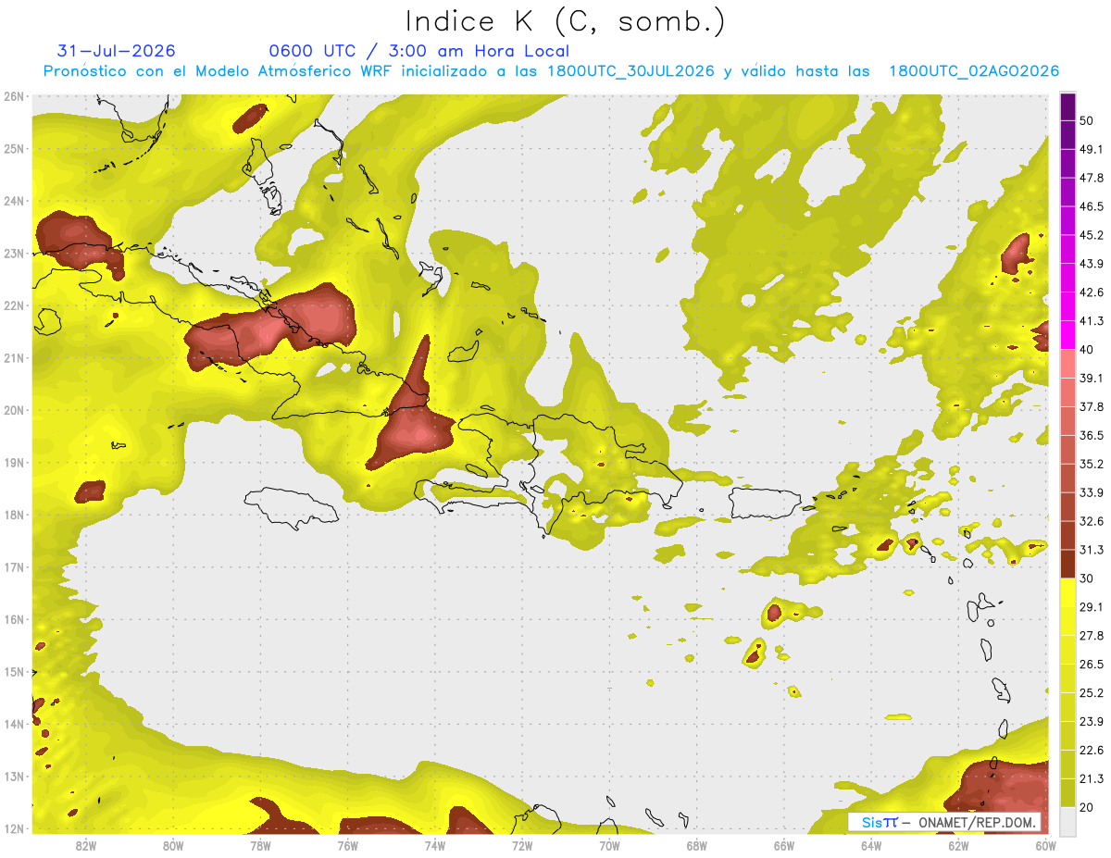This screenshot has width=1111, height=858.
Task: Click the color scale label "20"
Action: click(x=1087, y=807)
